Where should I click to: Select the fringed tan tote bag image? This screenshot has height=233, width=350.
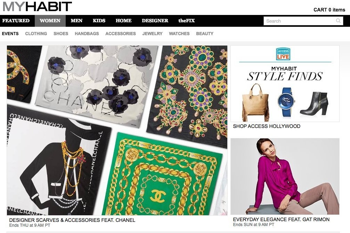tap(255, 103)
